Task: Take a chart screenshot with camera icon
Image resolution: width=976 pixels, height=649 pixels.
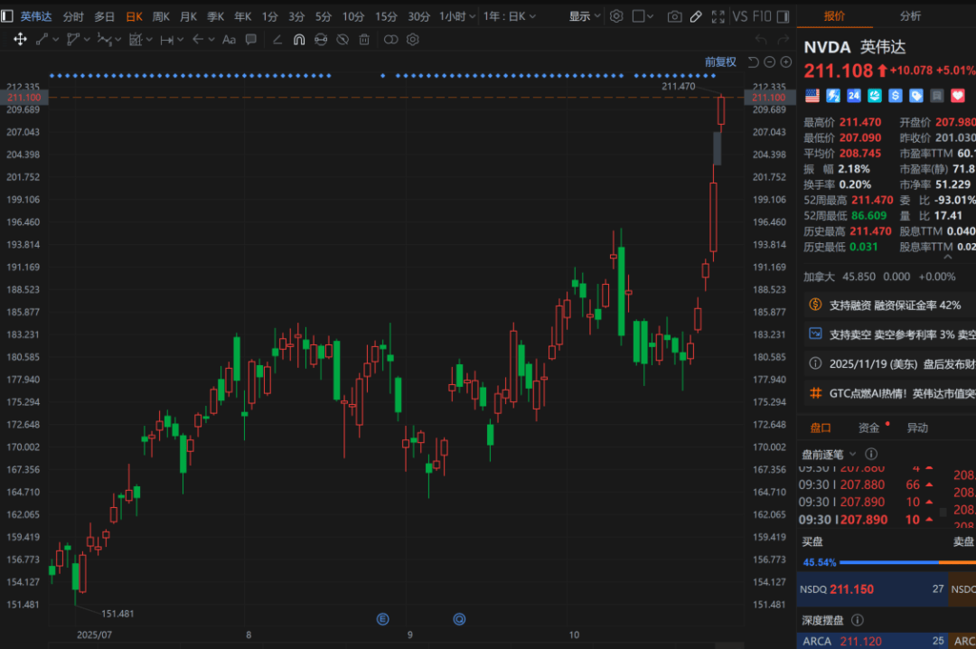Action: coord(674,16)
